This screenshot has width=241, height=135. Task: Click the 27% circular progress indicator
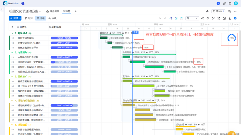click(x=232, y=38)
